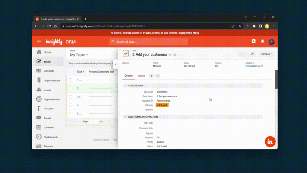307x173 pixels.
Task: Check the box for task 3 row
Action: click(x=70, y=97)
